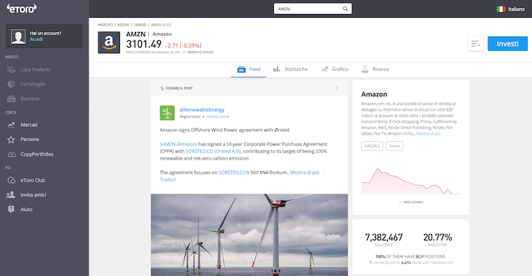Click the Traduci link
This screenshot has height=276, width=532.
[x=168, y=180]
